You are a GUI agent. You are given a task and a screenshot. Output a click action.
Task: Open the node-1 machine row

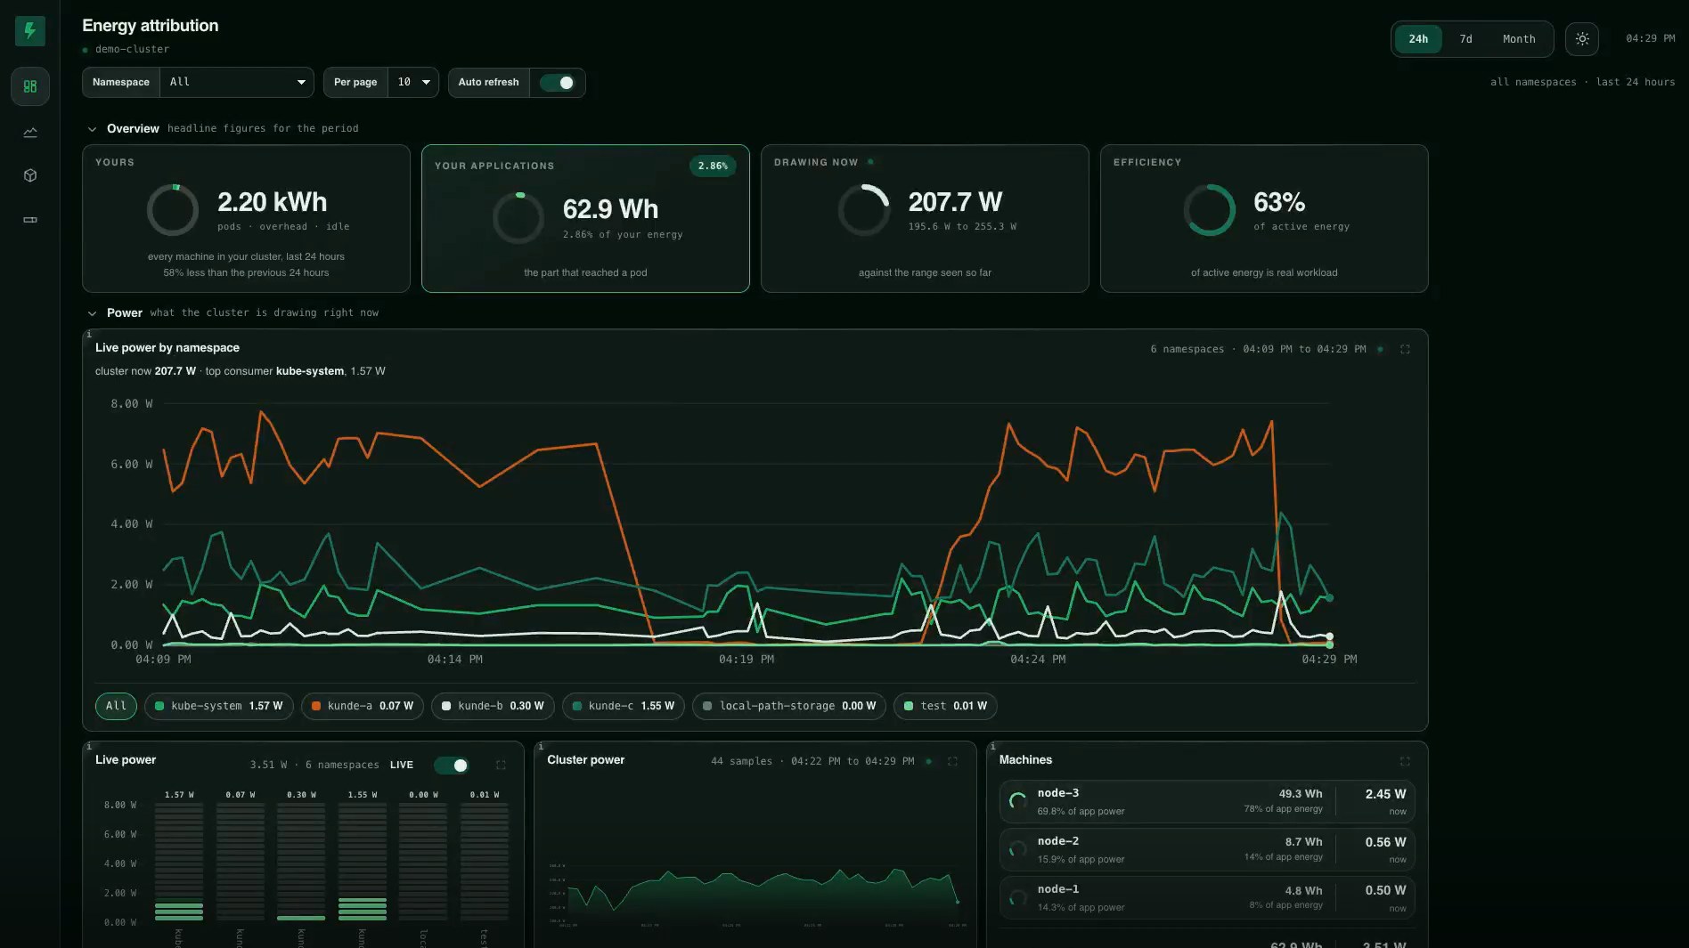(1207, 897)
